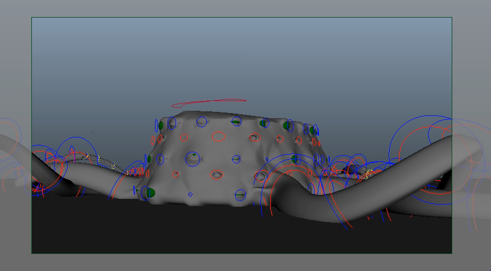The width and height of the screenshot is (491, 271).
Task: Pick the green sphere at the body's top-left corner
Action: coord(161,124)
